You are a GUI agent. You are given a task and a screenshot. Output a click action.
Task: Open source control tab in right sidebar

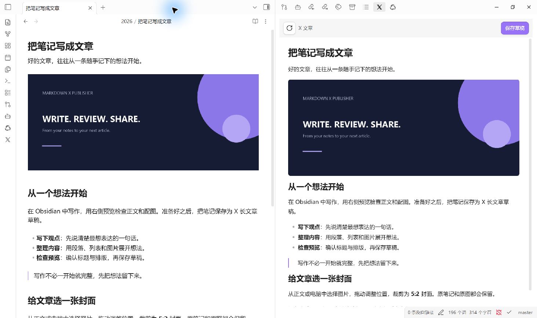click(x=284, y=7)
